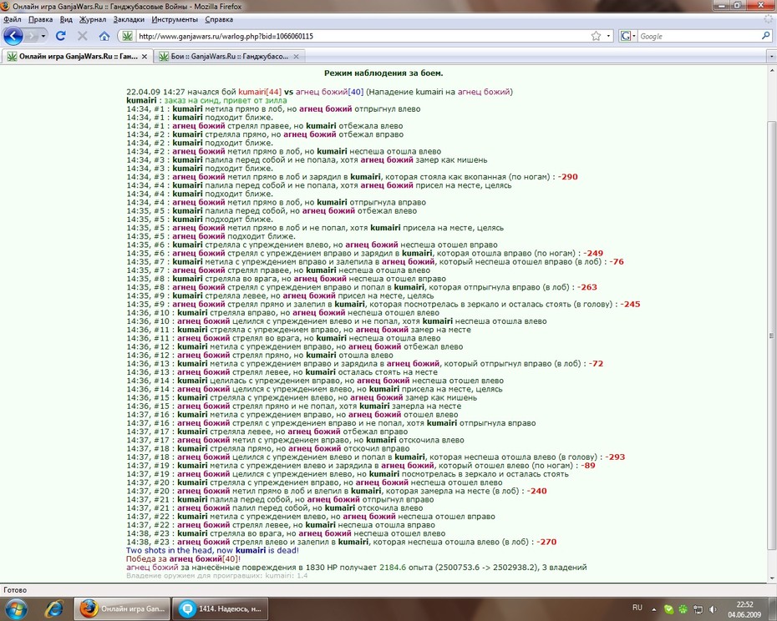
Task: Open the recent pages history dropdown arrow
Action: (43, 36)
